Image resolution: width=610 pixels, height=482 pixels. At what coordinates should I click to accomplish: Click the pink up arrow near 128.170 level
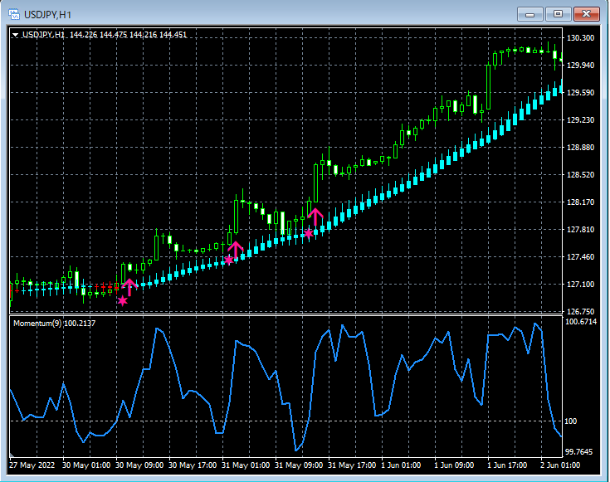pyautogui.click(x=315, y=217)
